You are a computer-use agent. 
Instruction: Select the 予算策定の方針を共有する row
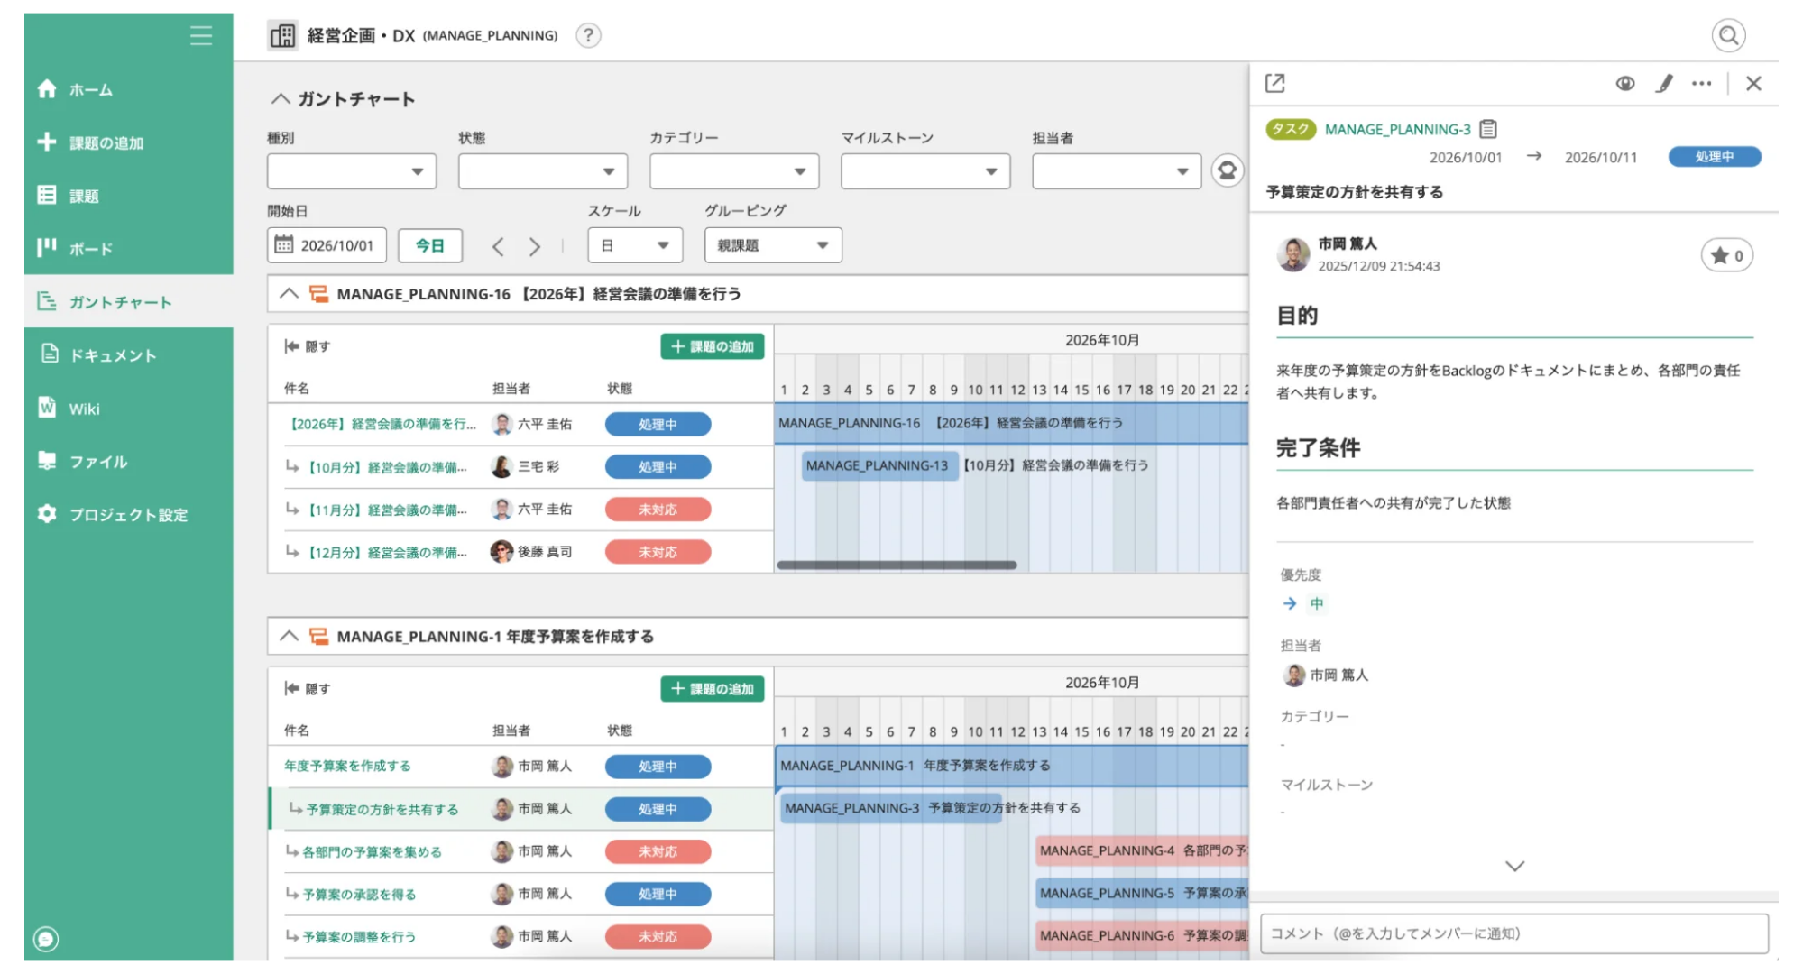[x=521, y=809]
